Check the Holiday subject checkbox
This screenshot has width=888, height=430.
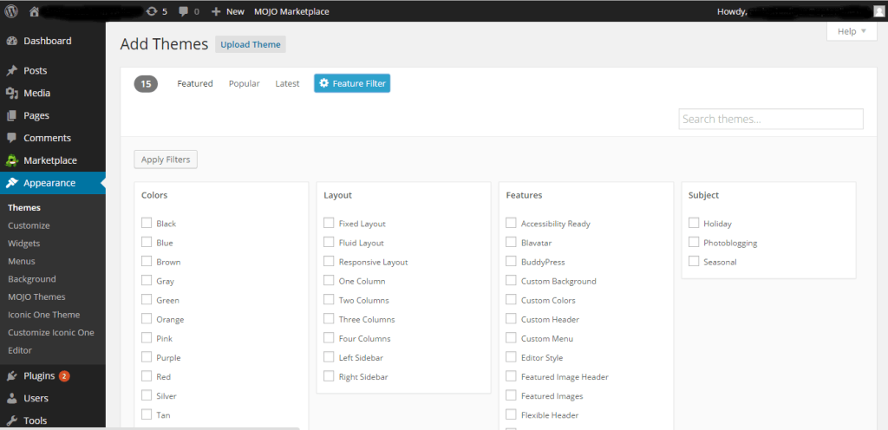[694, 223]
